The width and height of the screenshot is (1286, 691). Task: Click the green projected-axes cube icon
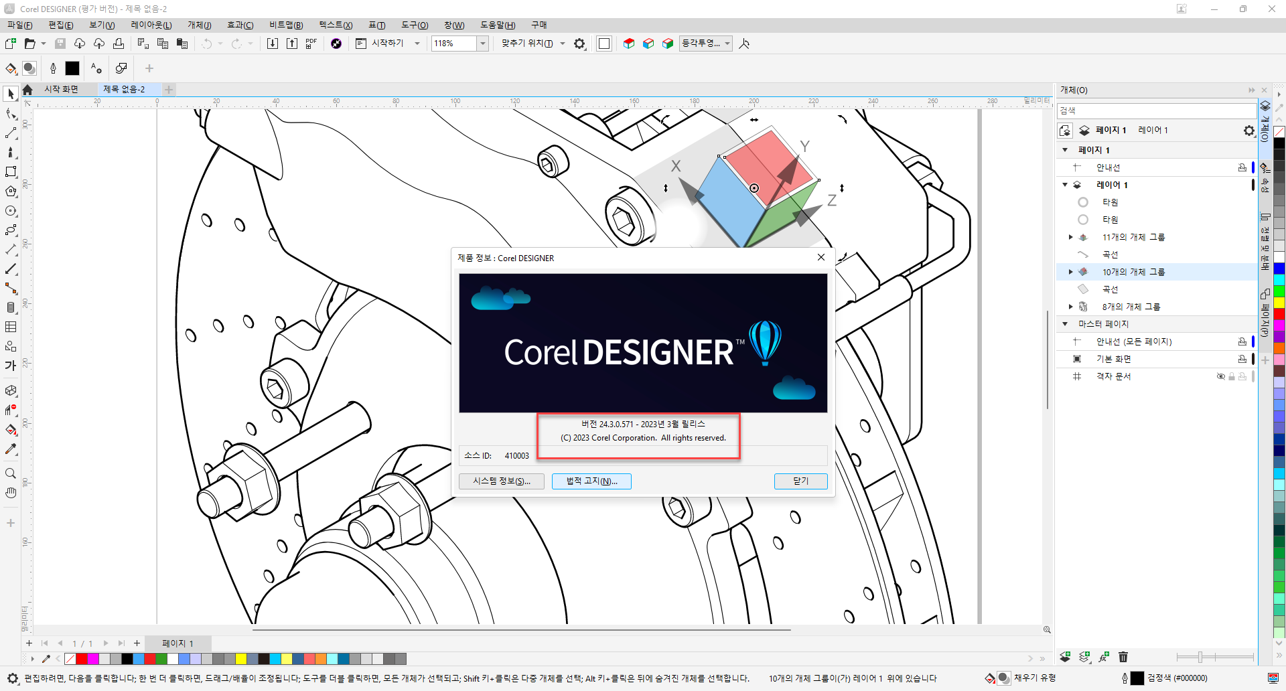(668, 44)
